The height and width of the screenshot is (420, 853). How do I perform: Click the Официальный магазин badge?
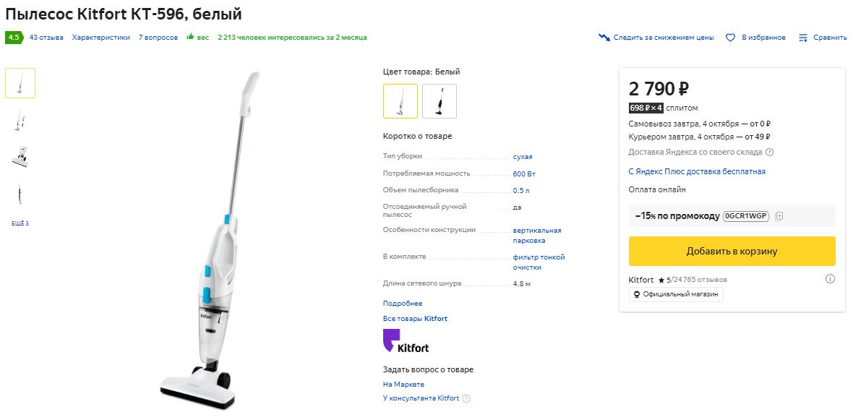(676, 295)
